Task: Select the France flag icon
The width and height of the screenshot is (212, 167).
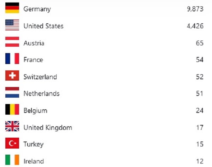Action: click(x=12, y=58)
